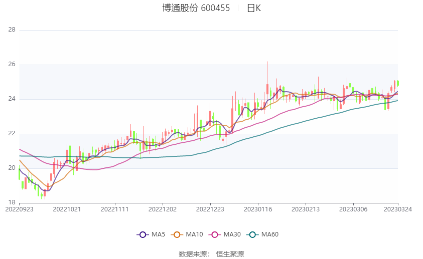423x259 pixels.
Task: Toggle the MA60 legend series
Action: pos(262,234)
